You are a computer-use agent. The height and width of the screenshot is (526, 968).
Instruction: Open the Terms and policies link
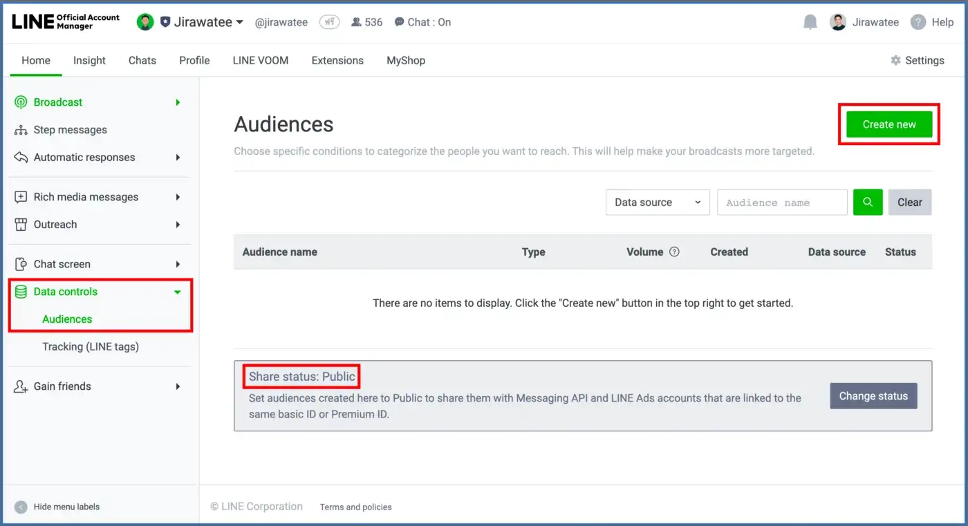click(x=355, y=507)
